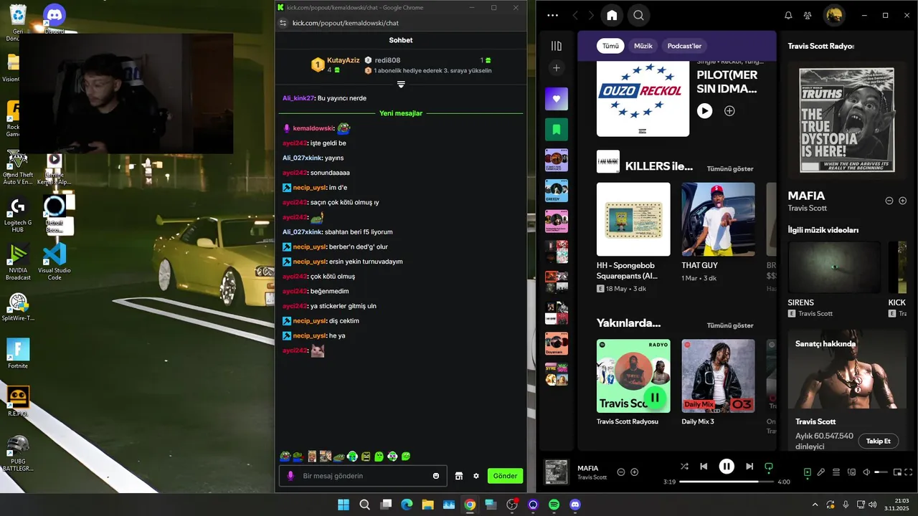Screen dimensions: 918x516
Task: Enter Spotify full screen
Action: click(x=909, y=472)
